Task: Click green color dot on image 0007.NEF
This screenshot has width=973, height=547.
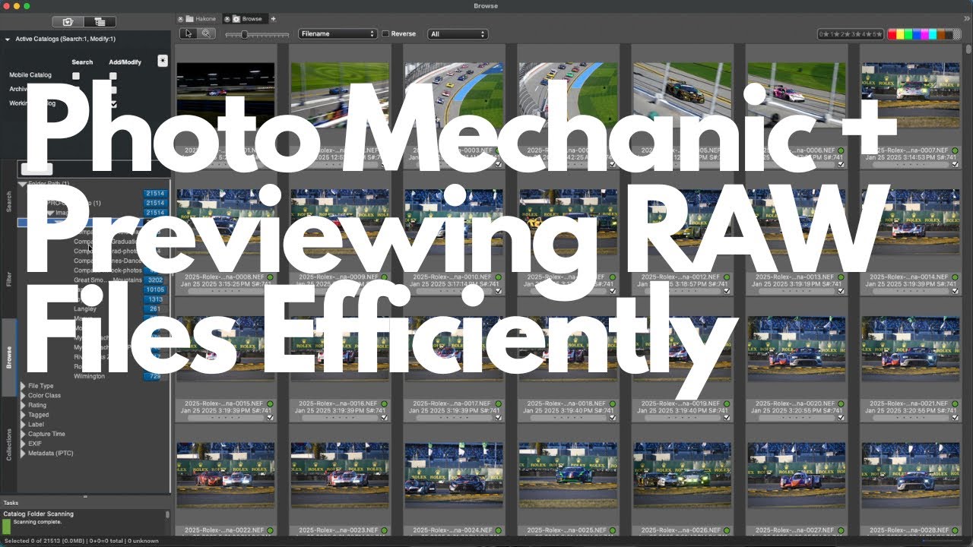Action: [956, 150]
